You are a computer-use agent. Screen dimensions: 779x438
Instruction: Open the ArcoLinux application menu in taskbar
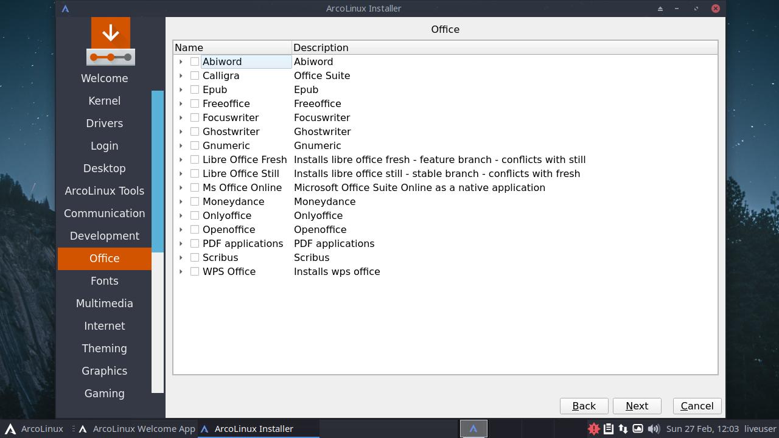33,429
